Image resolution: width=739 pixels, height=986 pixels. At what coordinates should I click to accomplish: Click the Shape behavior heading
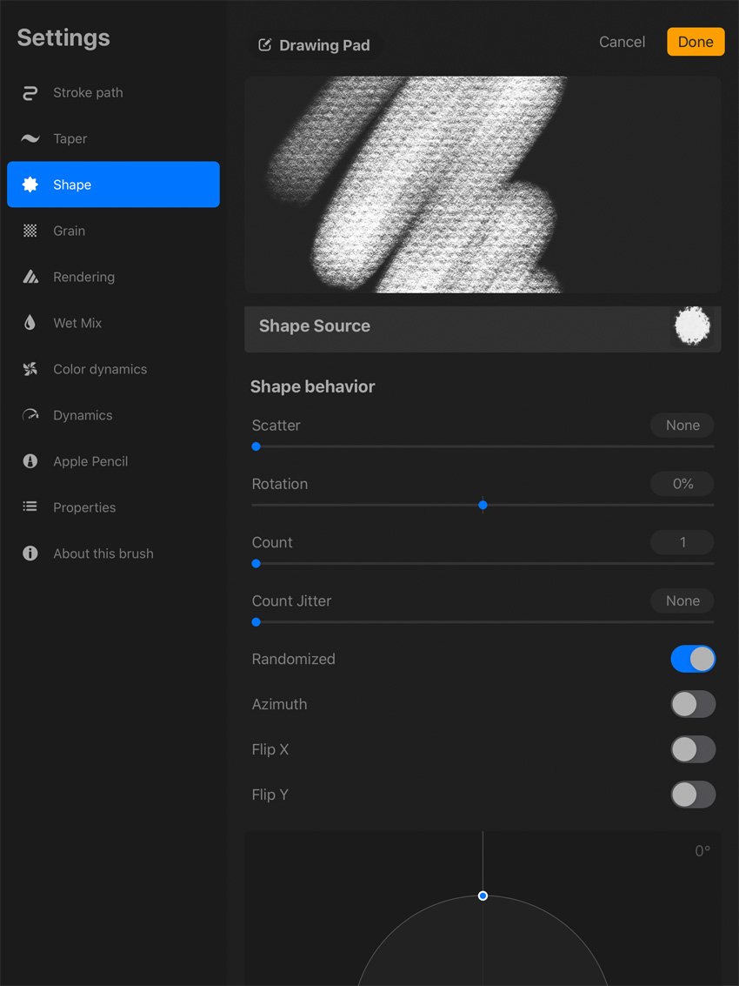coord(312,386)
